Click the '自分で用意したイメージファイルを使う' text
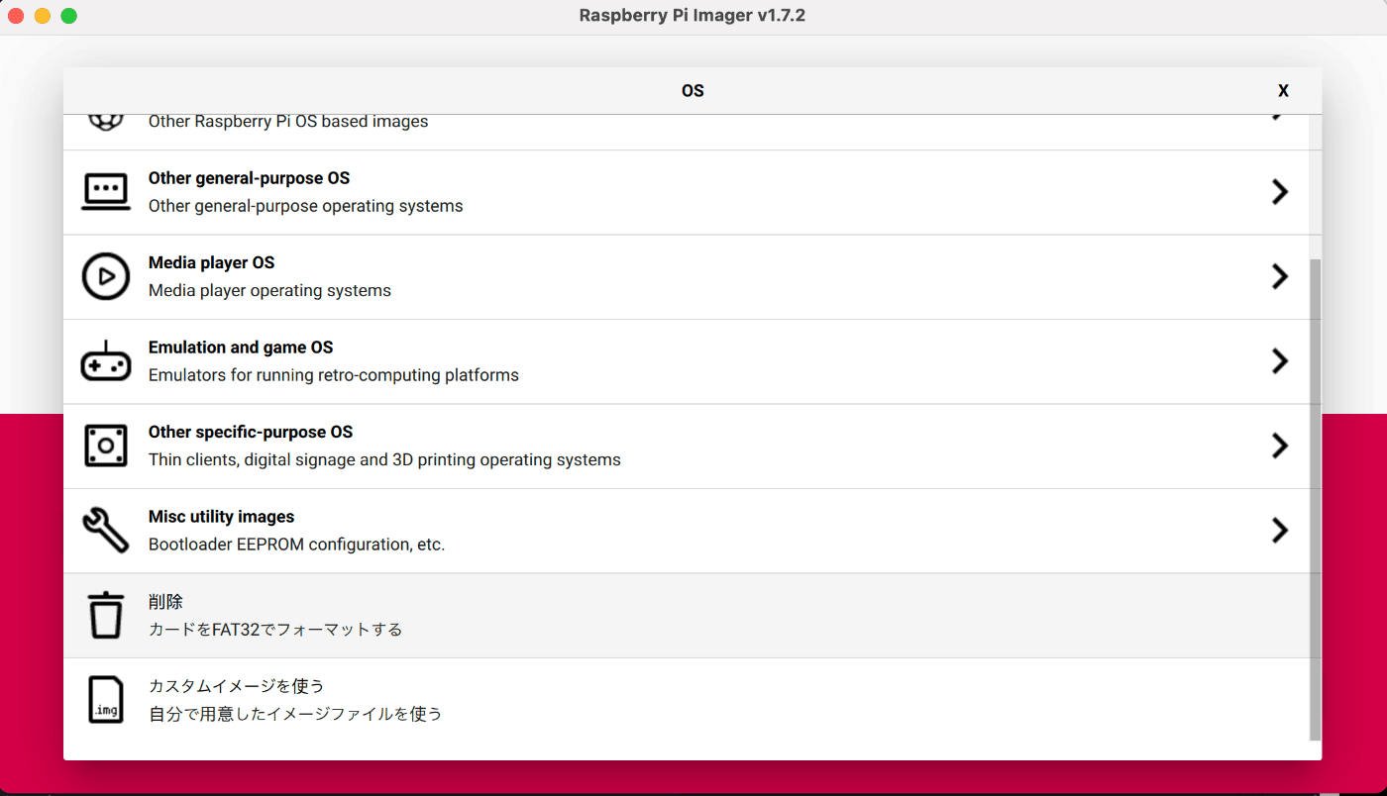Image resolution: width=1387 pixels, height=796 pixels. pyautogui.click(x=295, y=714)
